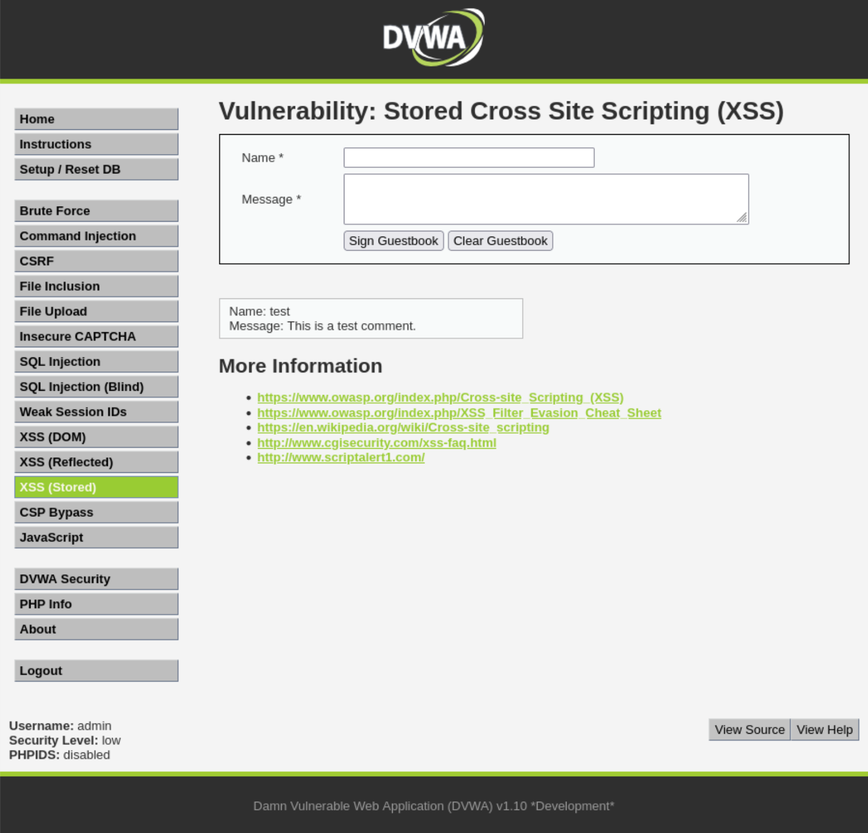Navigate to XSS (Reflected) page
868x833 pixels.
[x=97, y=462]
